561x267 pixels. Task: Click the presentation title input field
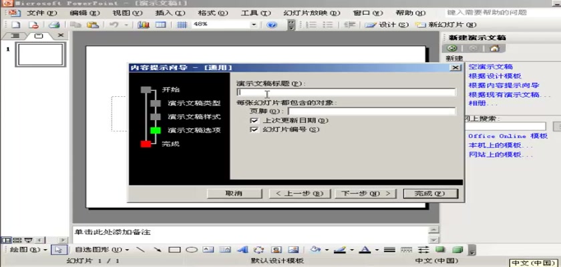tap(346, 92)
